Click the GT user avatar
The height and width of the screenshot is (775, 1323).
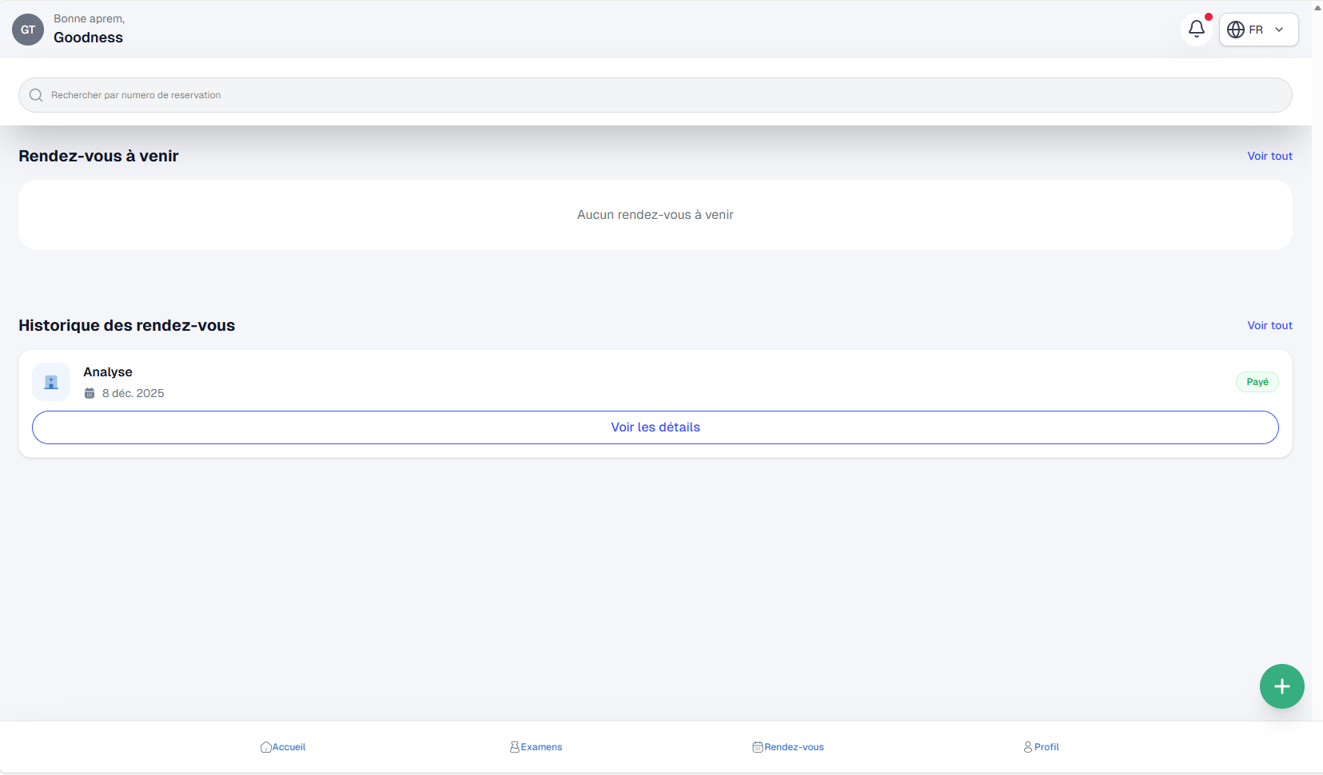point(28,30)
